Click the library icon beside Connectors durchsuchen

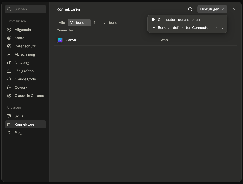click(153, 20)
